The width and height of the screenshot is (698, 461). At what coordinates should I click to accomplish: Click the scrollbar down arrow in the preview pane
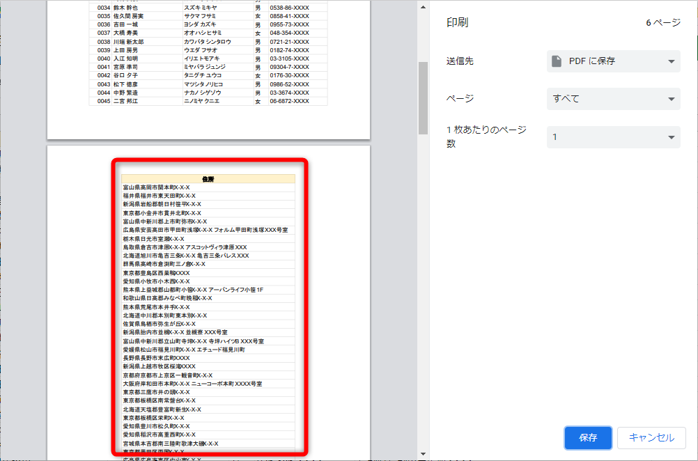tap(422, 454)
